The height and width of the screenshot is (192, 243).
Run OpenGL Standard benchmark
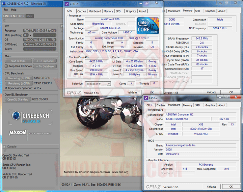click(x=18, y=100)
